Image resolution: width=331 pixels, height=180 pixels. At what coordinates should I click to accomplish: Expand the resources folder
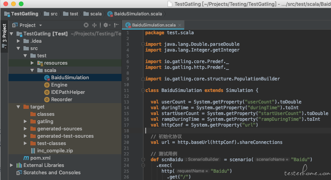(32, 63)
